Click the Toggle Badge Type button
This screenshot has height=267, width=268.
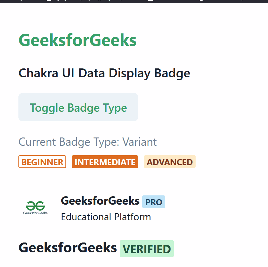[x=78, y=107]
